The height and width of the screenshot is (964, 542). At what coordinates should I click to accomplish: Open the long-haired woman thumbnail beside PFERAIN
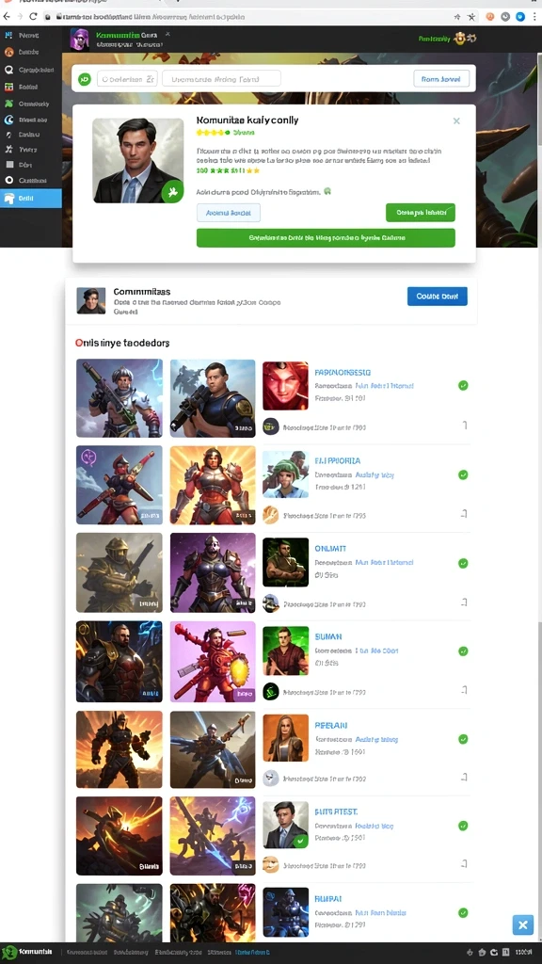[285, 737]
